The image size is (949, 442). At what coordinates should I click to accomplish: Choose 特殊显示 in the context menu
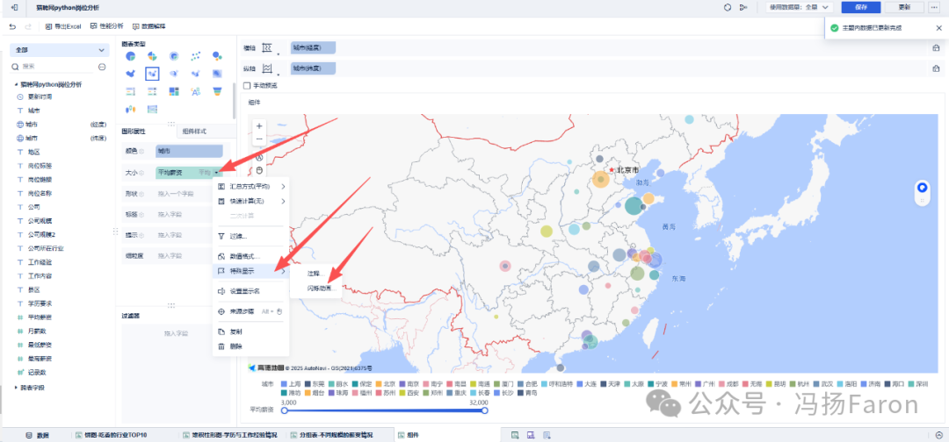pyautogui.click(x=250, y=271)
